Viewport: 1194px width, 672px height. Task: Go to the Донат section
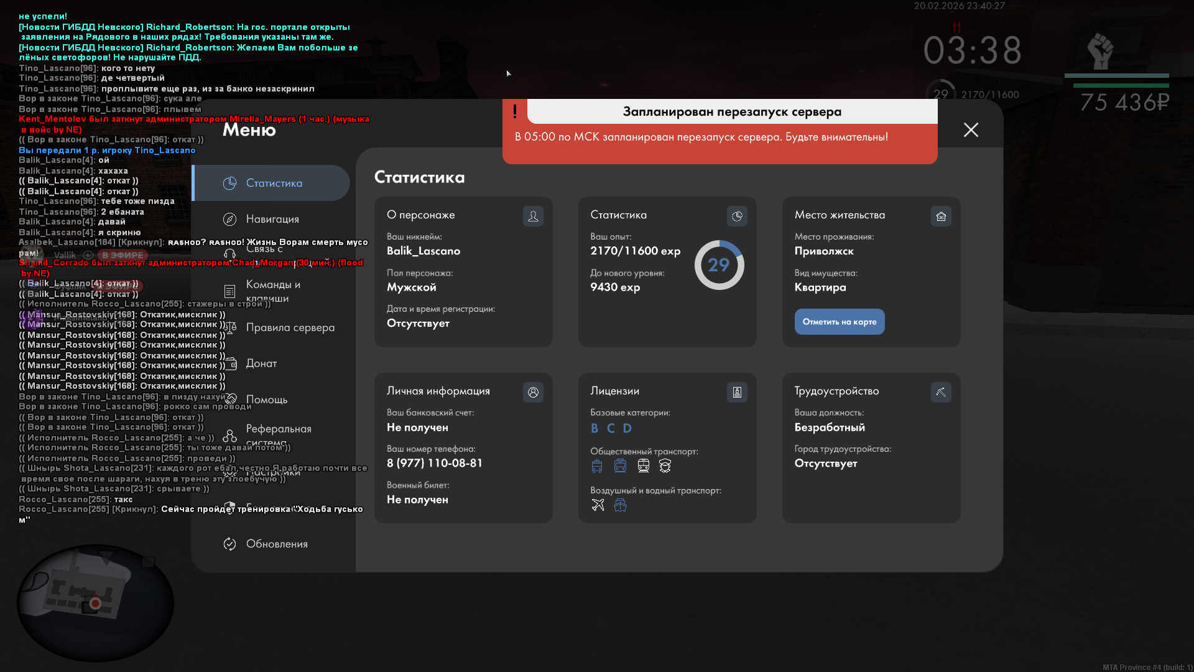tap(261, 363)
